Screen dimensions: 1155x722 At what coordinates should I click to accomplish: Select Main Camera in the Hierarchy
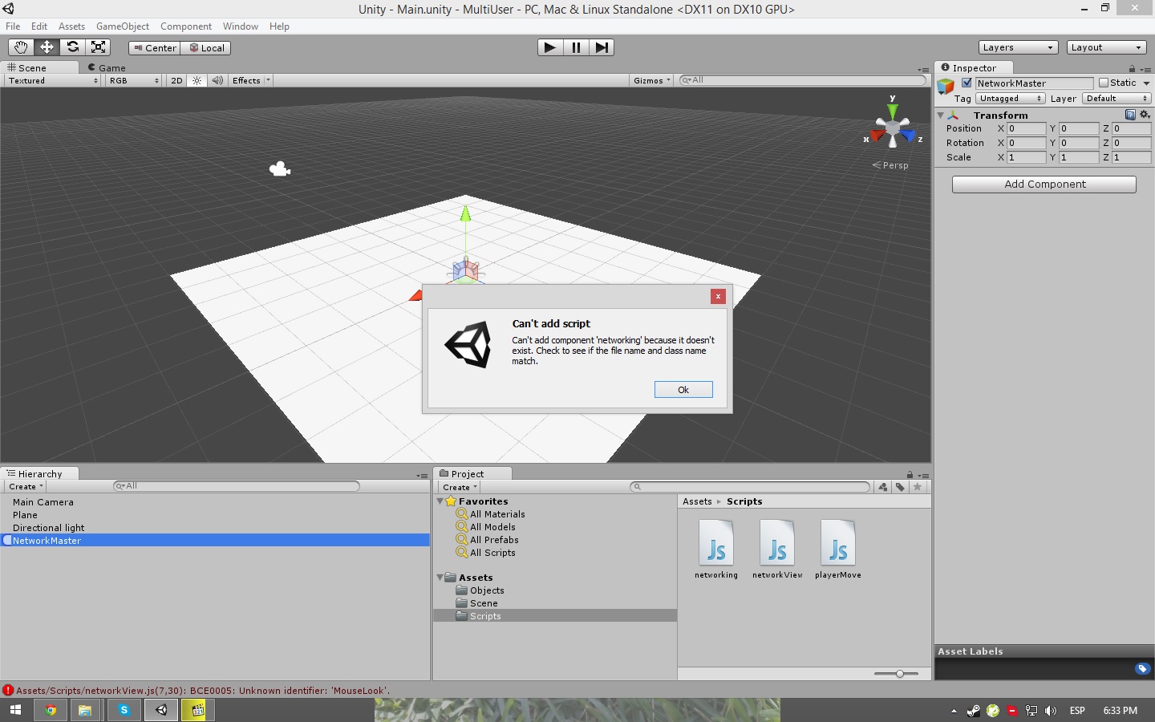[x=43, y=501]
